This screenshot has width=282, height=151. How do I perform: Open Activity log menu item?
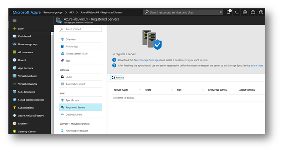[80, 46]
